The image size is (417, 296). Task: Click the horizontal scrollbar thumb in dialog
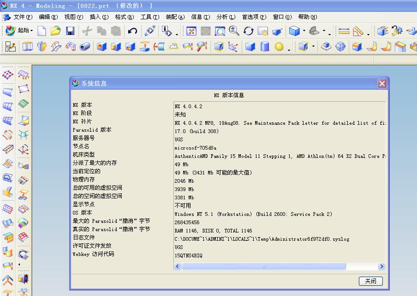[263, 266]
